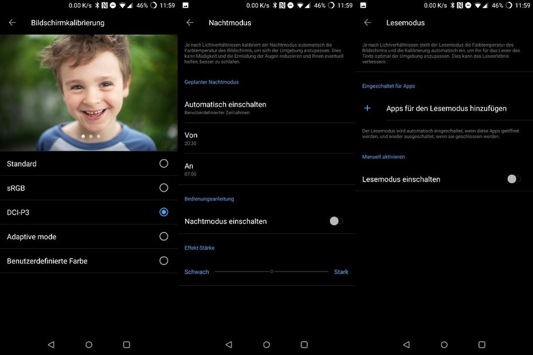Tap battery ring icon in Lesemodus status bar
Image resolution: width=533 pixels, height=355 pixels.
[x=509, y=5]
